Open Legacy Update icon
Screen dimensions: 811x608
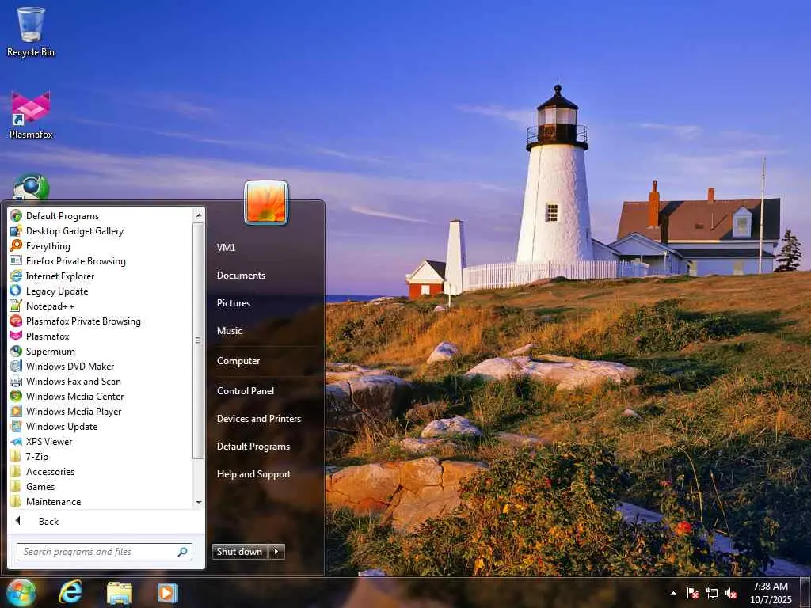coord(16,291)
